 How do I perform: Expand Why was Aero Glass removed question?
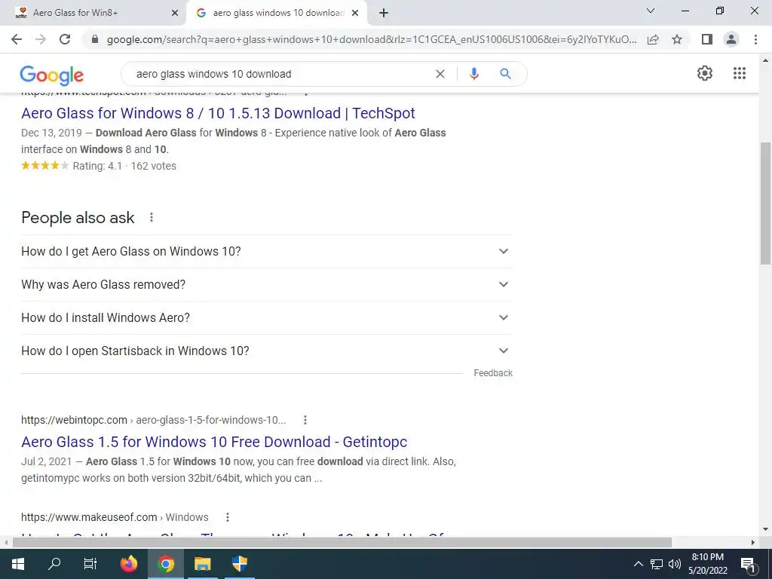point(267,284)
